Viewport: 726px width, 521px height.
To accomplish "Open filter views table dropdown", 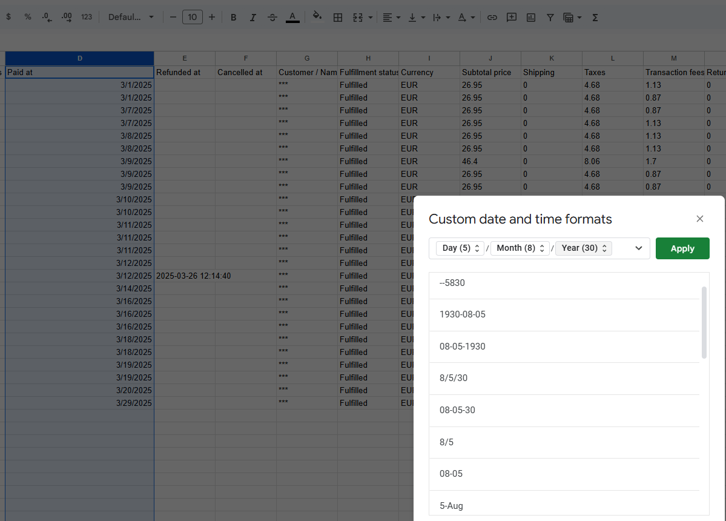I will (572, 17).
